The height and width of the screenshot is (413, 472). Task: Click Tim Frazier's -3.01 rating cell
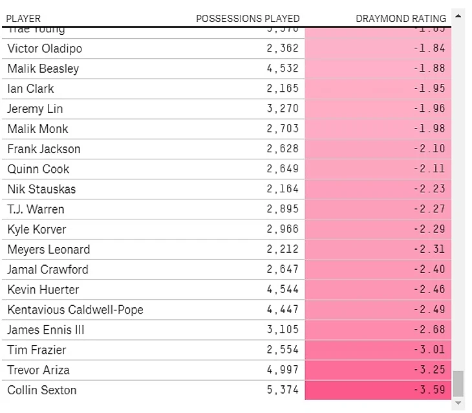tap(378, 350)
